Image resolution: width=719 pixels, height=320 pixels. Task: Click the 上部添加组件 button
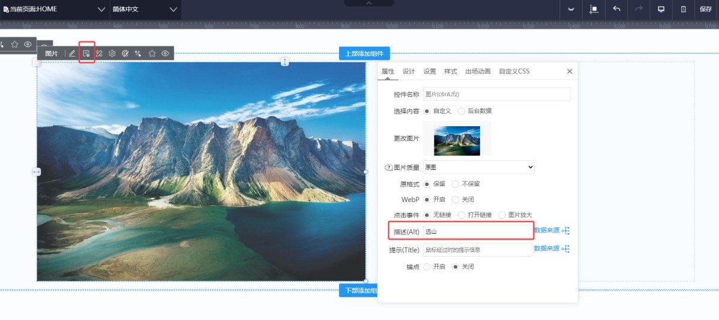[x=365, y=53]
